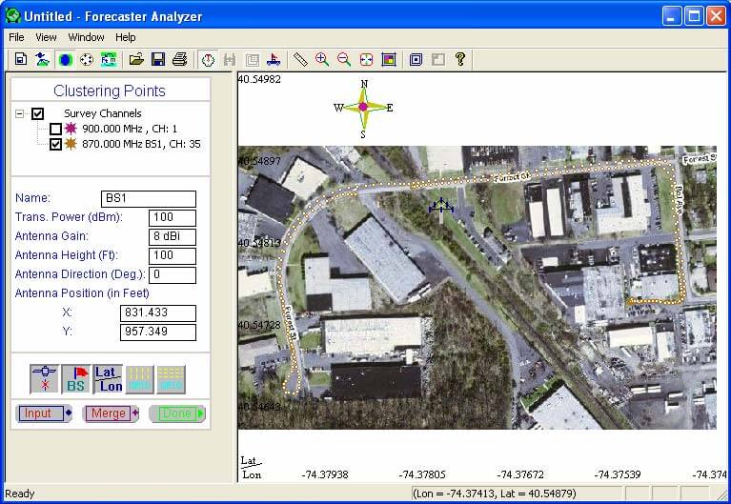Click the greyed stacked-pages toolbar icon

click(252, 60)
